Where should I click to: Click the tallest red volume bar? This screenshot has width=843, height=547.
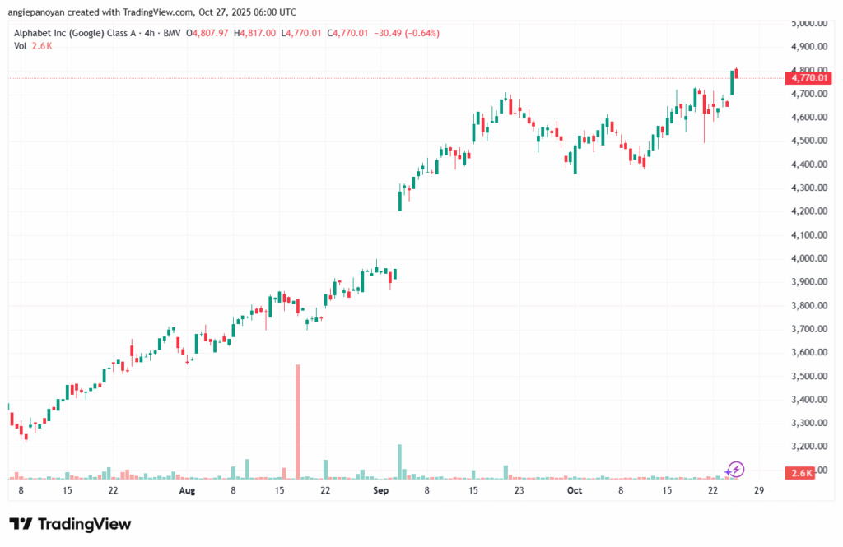(x=298, y=420)
